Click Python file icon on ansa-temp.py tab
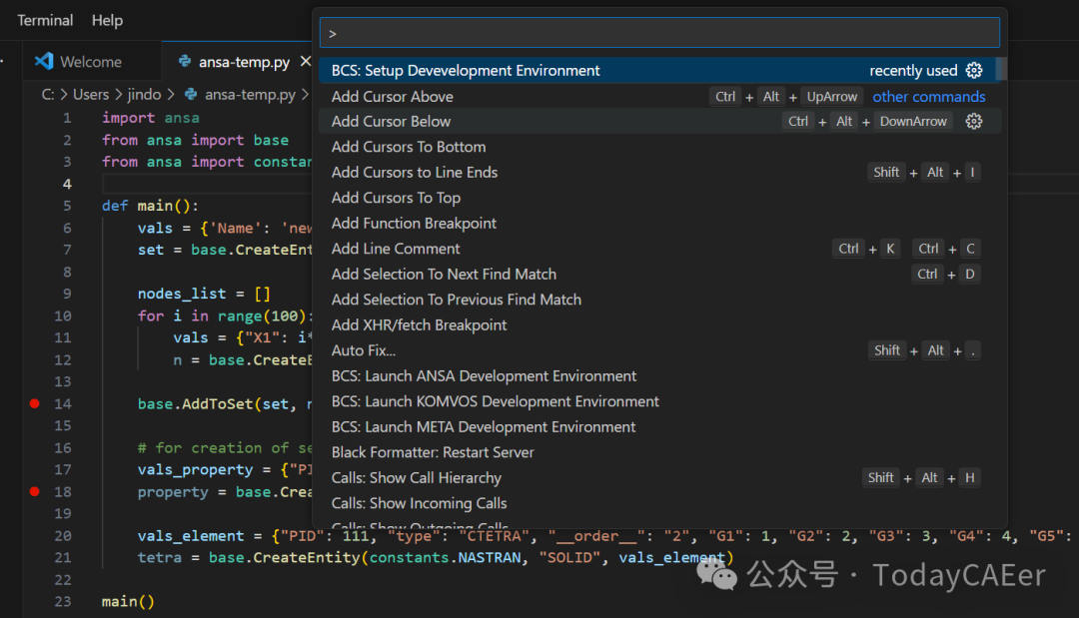Image resolution: width=1079 pixels, height=618 pixels. pos(185,61)
